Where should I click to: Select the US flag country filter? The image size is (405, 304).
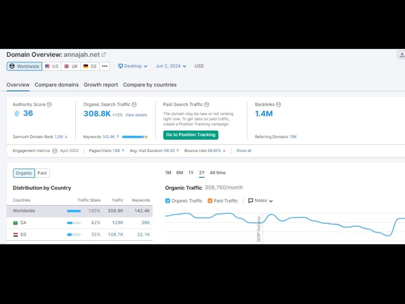52,66
